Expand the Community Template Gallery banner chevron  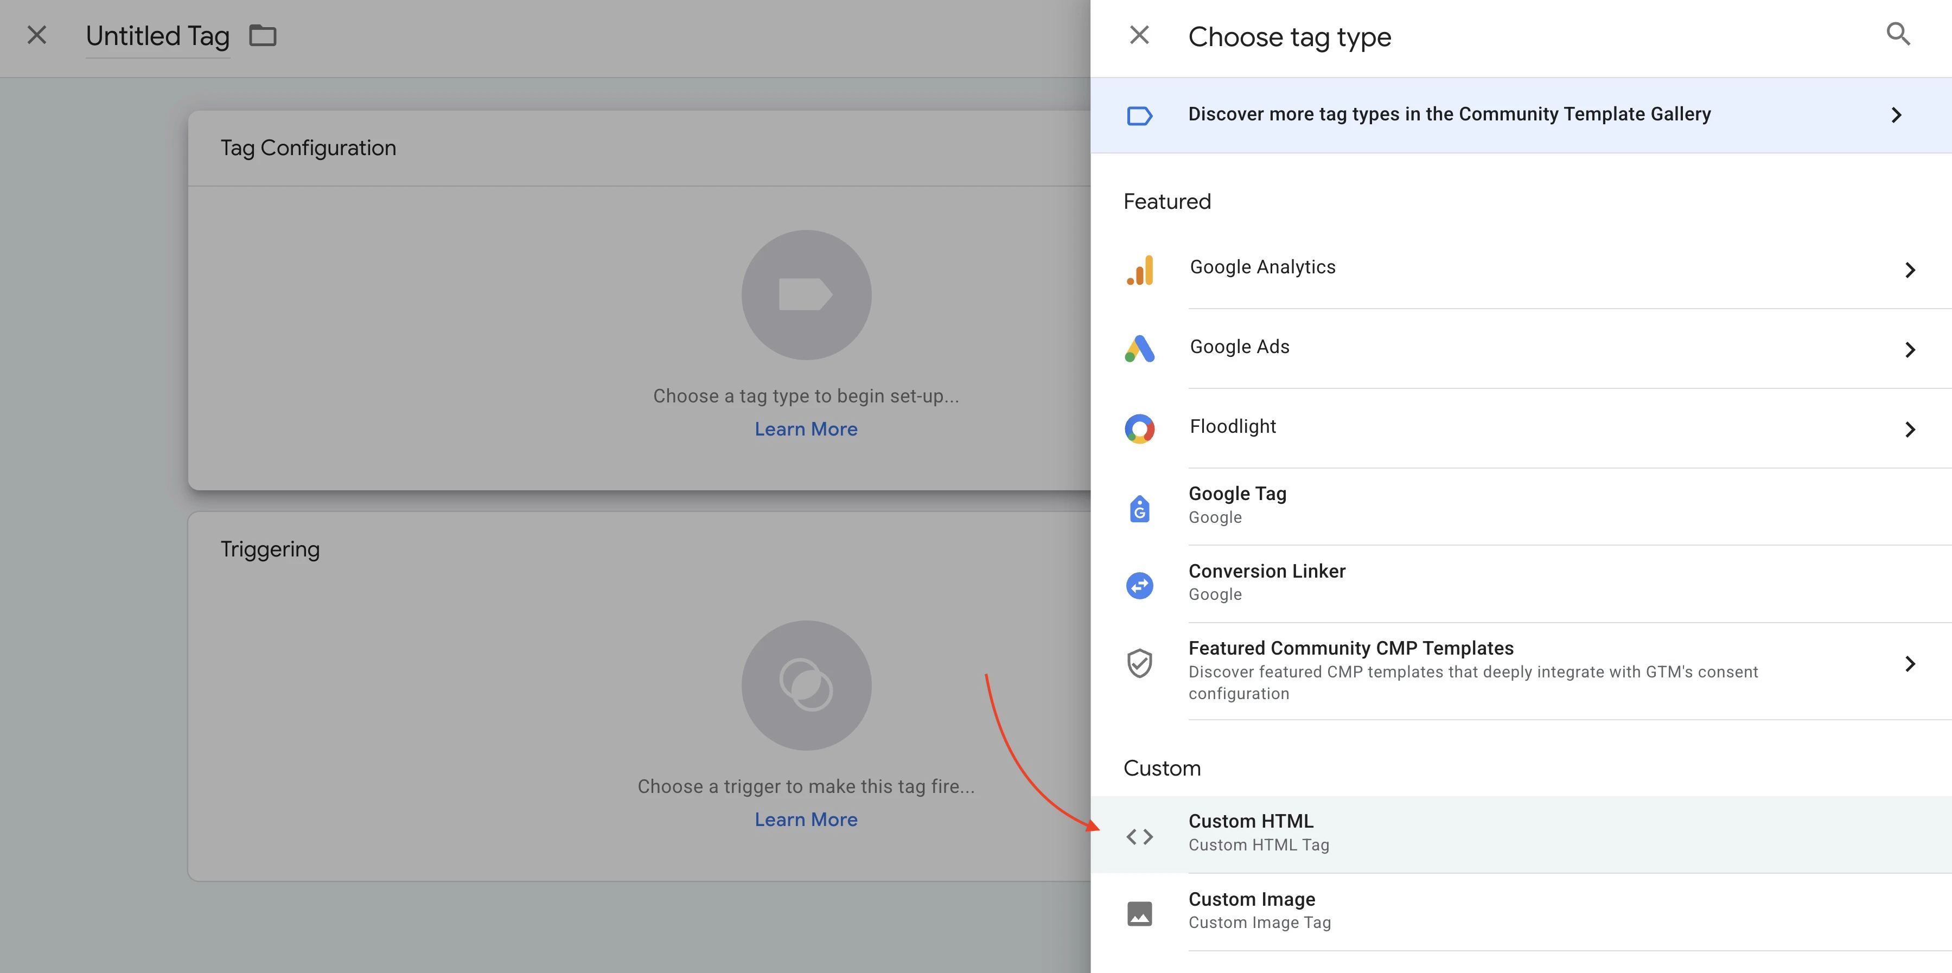pyautogui.click(x=1896, y=115)
